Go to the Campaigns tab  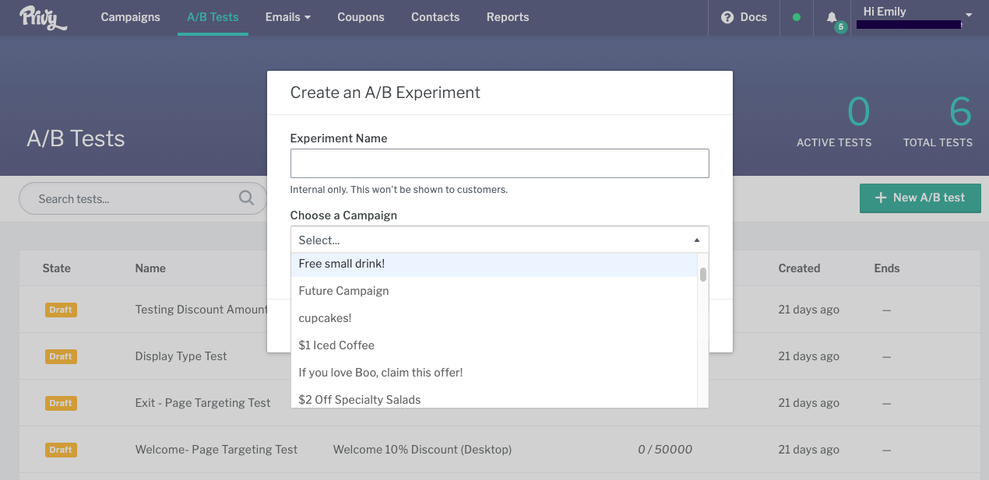[130, 17]
